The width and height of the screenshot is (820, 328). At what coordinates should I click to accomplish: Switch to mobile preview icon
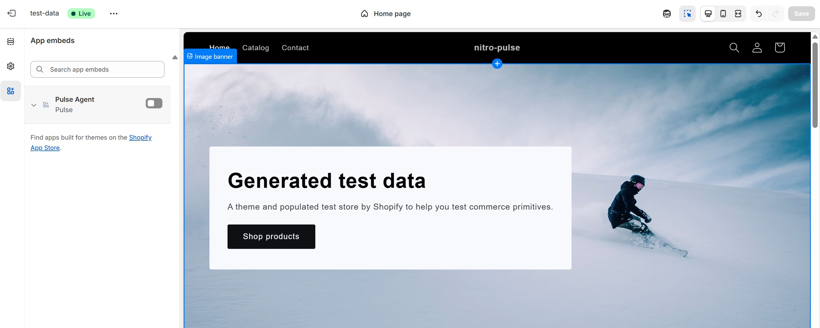pos(723,14)
